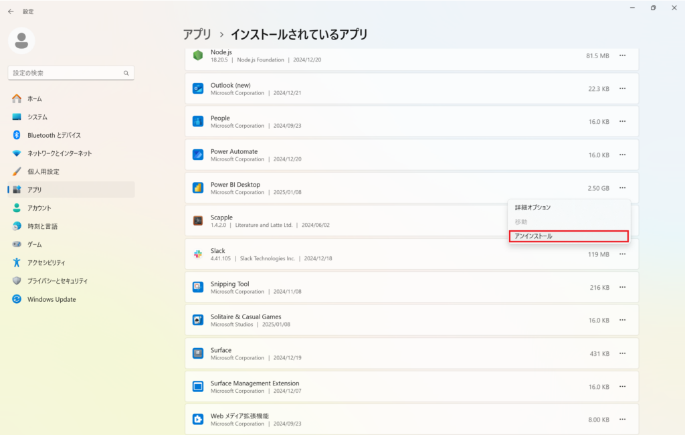Click the Scapple app name
This screenshot has height=435, width=685.
point(221,217)
